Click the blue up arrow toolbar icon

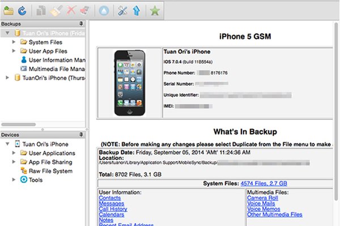click(x=137, y=10)
